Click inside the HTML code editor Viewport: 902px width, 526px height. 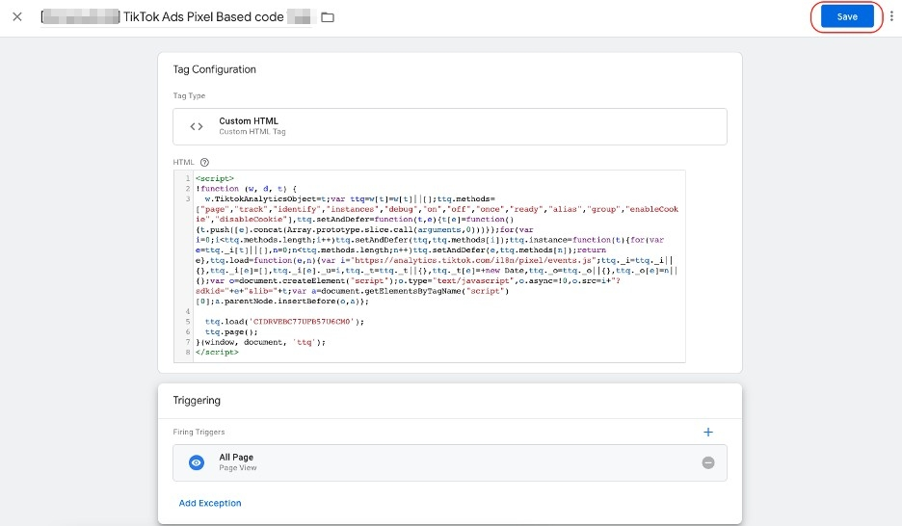point(430,266)
